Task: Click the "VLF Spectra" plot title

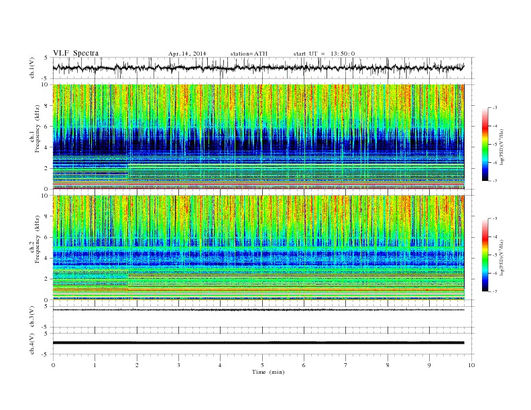Action: pos(76,53)
